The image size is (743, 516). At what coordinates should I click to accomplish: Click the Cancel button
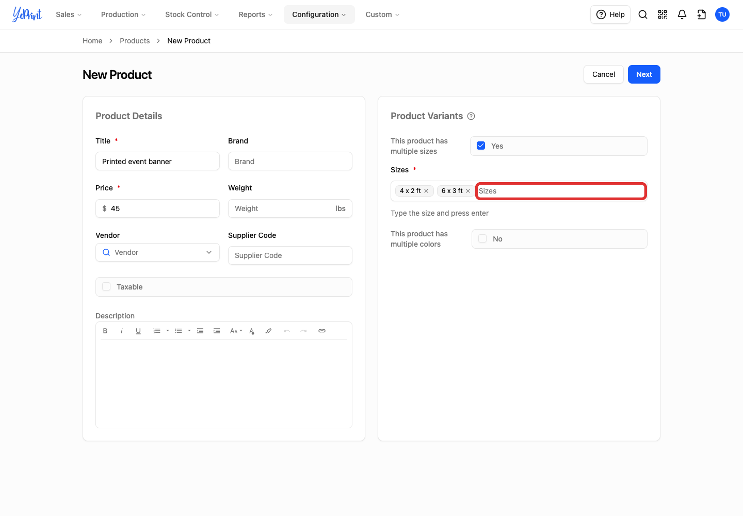604,74
